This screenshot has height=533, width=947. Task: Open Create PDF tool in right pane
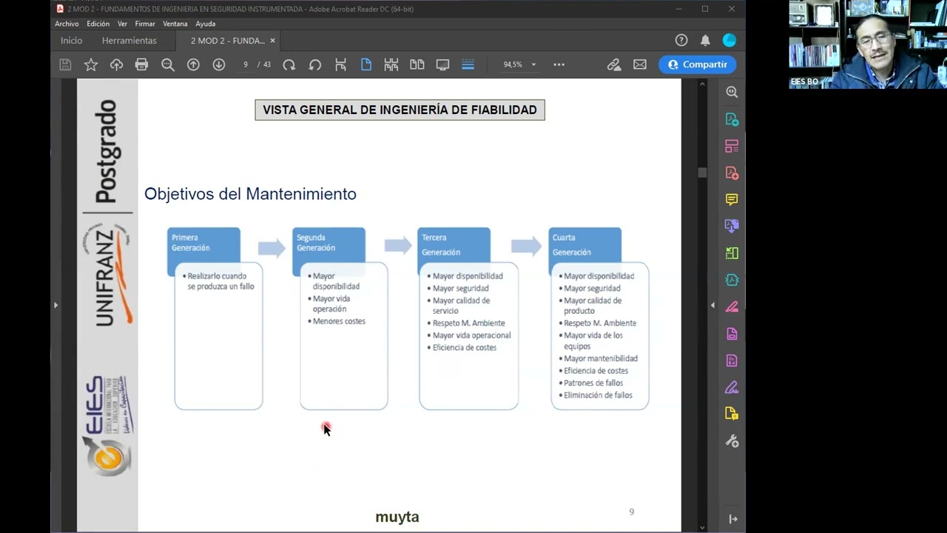click(732, 172)
